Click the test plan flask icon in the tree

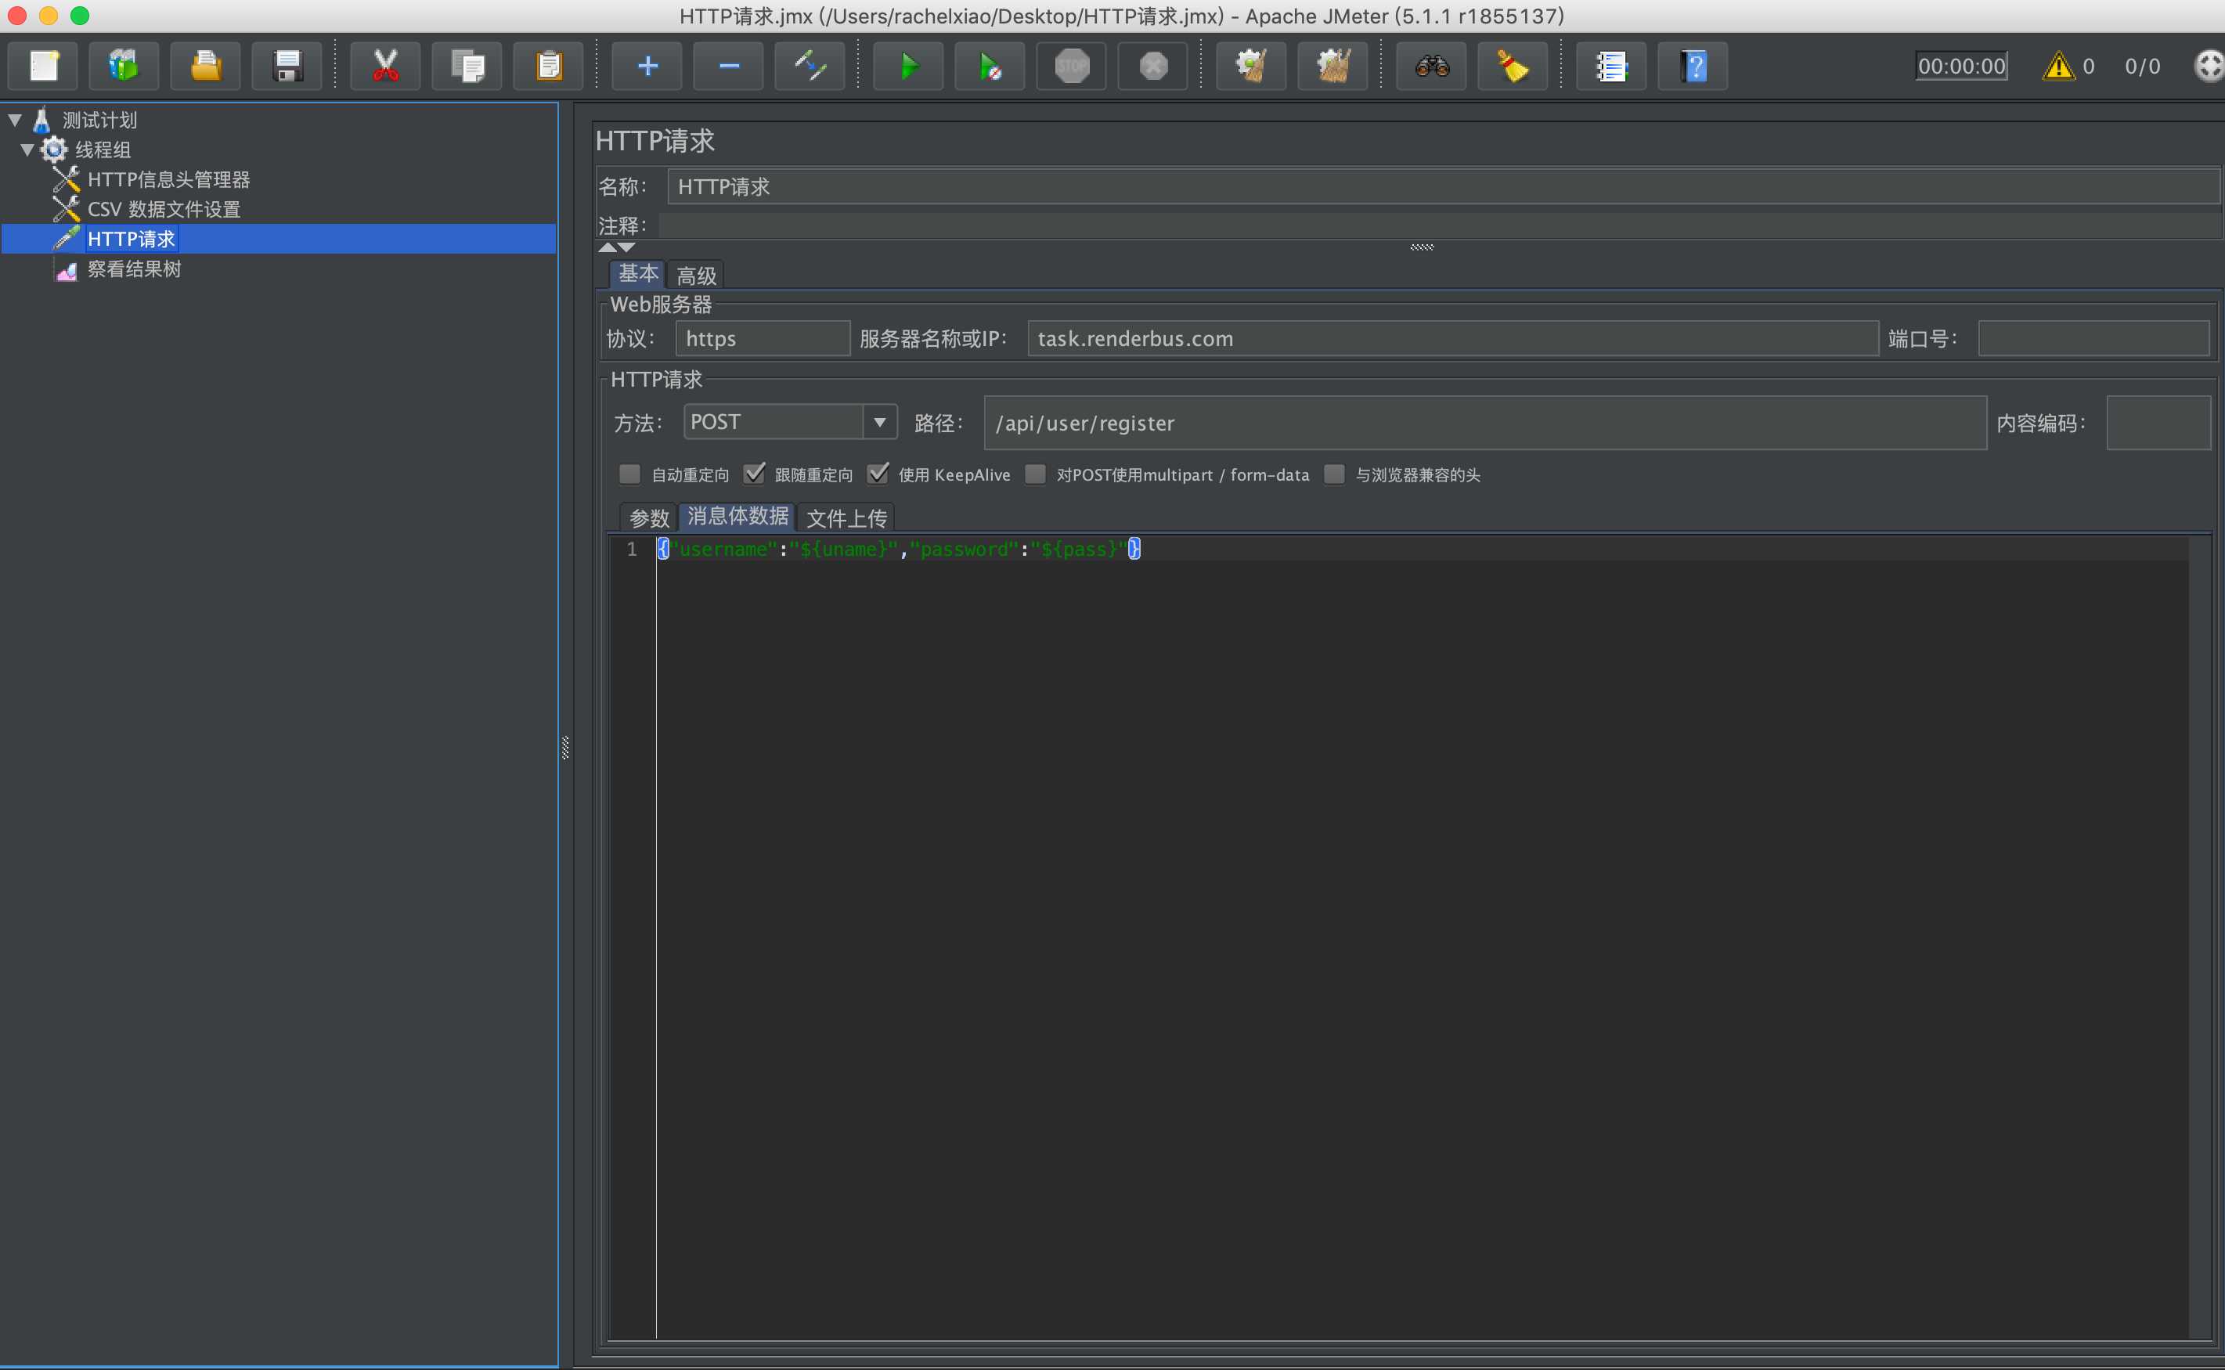[41, 120]
